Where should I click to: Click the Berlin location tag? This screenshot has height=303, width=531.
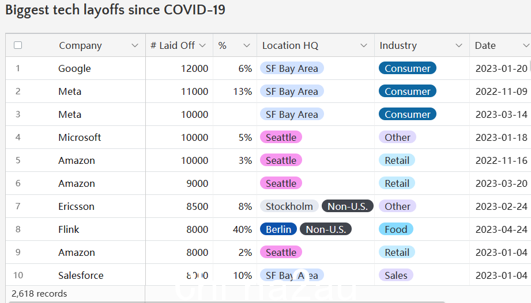point(278,229)
